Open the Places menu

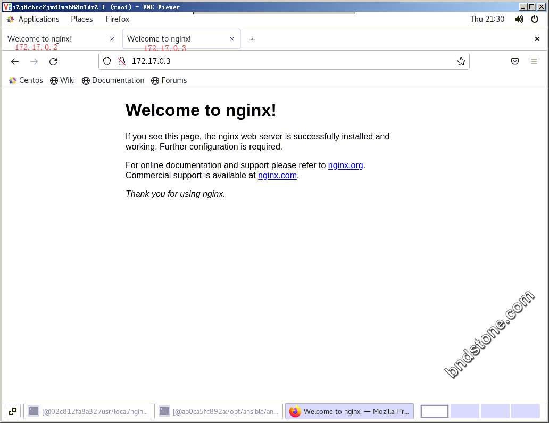coord(82,19)
